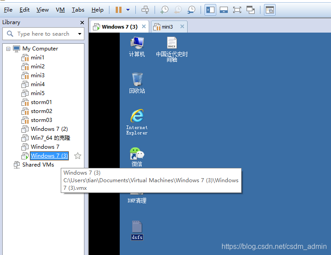
Task: Toggle the thumbnail bar icon
Action: [223, 10]
